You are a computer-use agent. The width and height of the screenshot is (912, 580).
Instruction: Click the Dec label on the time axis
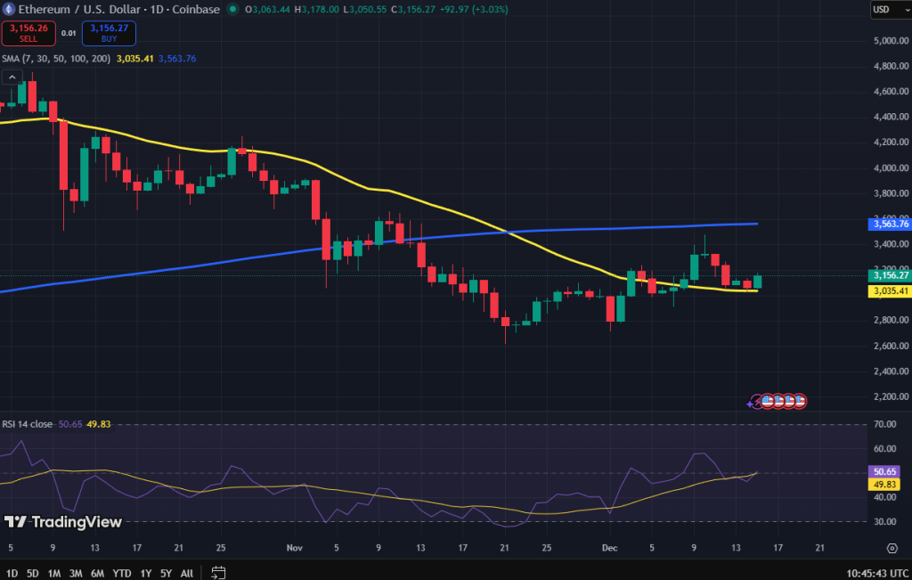click(609, 548)
